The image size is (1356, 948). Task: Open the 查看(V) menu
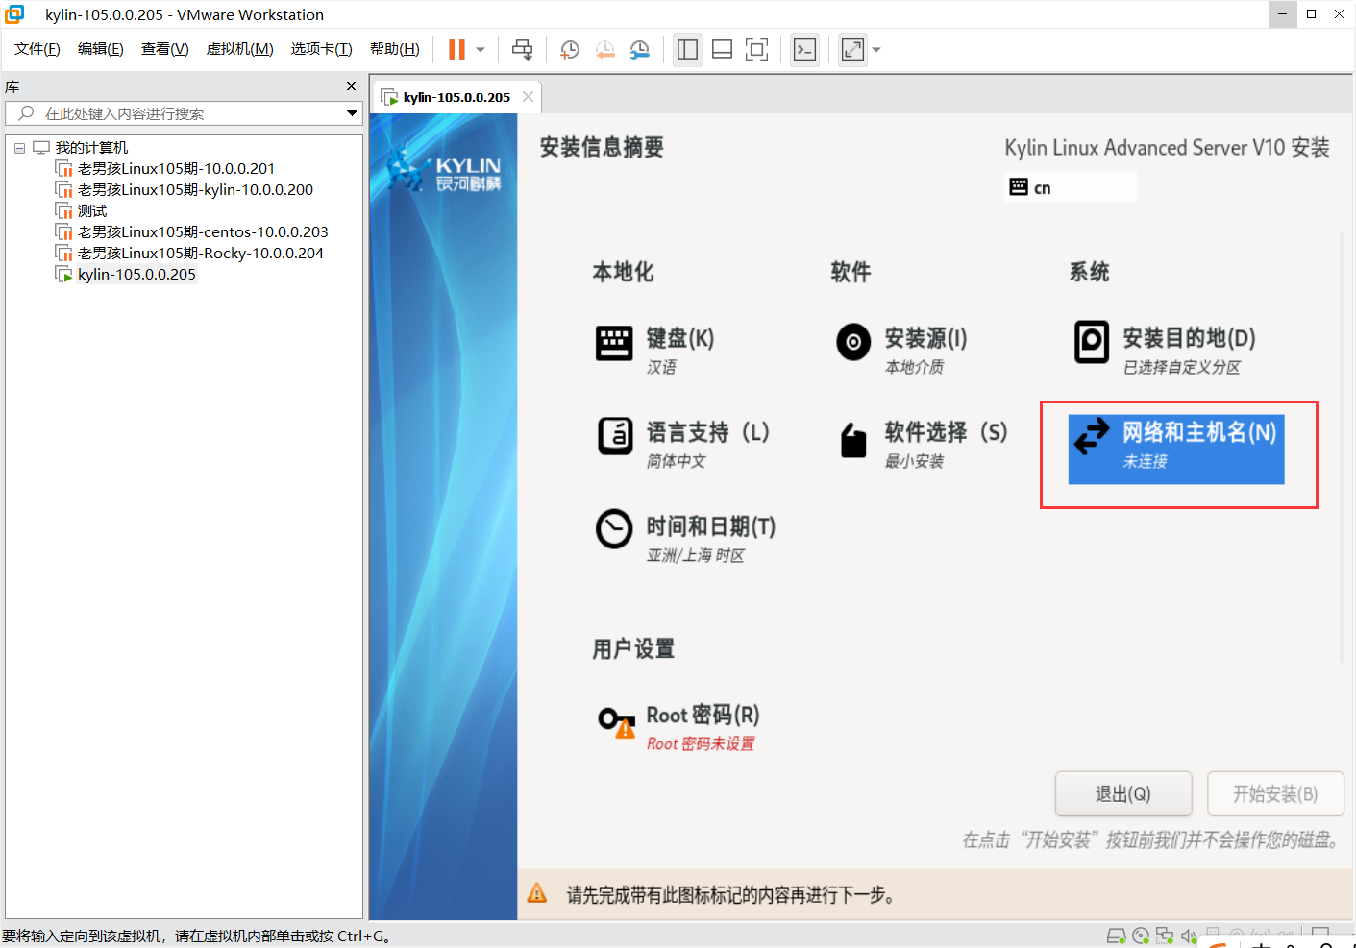[x=164, y=49]
